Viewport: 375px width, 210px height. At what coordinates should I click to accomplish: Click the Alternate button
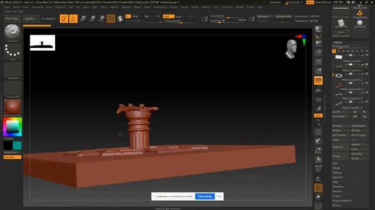(12, 157)
